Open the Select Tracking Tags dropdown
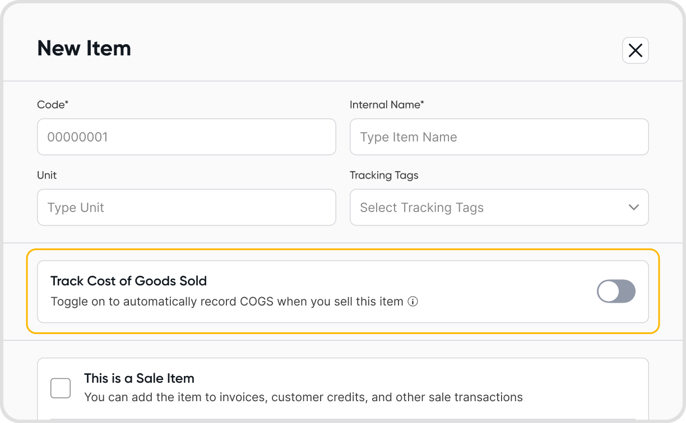 pyautogui.click(x=499, y=208)
